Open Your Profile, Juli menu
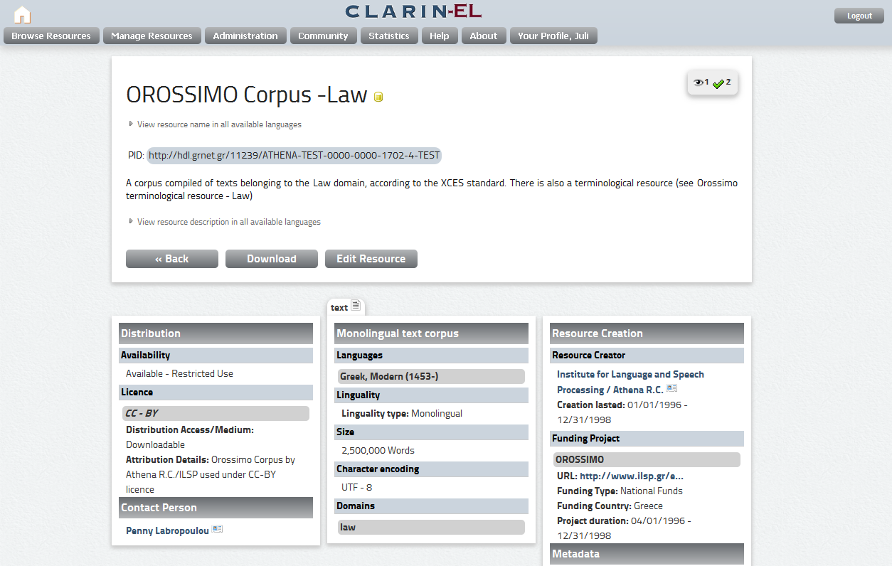Viewport: 892px width, 566px height. 553,36
